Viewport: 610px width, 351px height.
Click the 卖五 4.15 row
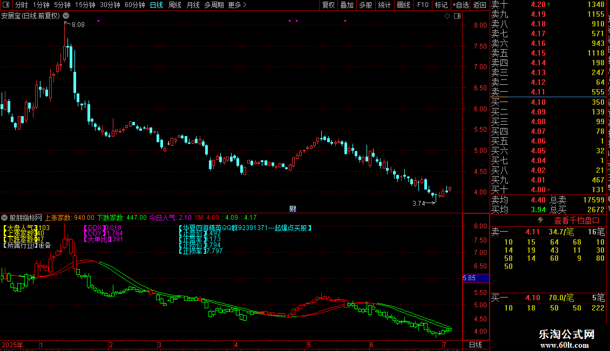548,53
